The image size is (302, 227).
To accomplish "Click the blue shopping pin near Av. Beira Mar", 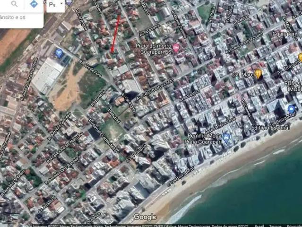I will coord(292,109).
